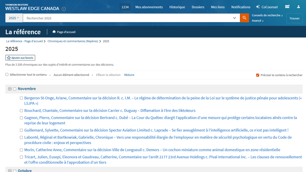Viewport: 306px width, 172px height.
Task: Uncheck Préciser le contenu à rechercher
Action: point(258,75)
